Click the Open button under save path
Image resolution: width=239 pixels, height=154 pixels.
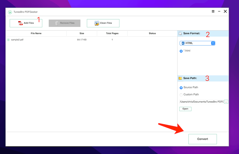pyautogui.click(x=185, y=109)
